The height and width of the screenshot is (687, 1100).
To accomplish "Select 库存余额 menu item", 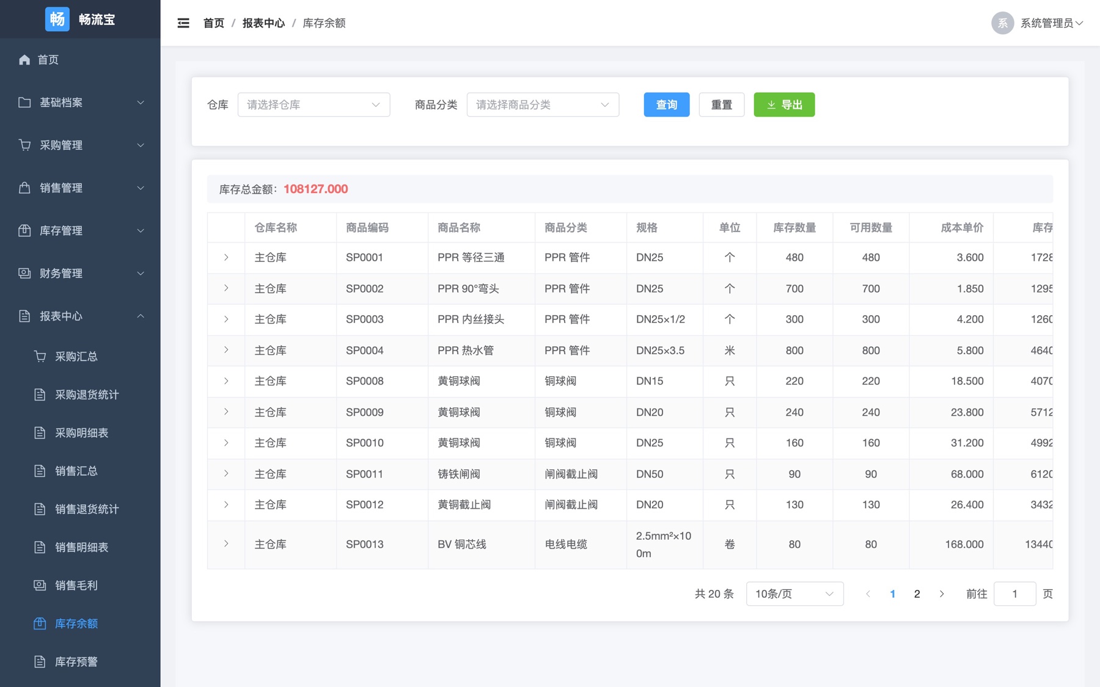I will pos(80,623).
